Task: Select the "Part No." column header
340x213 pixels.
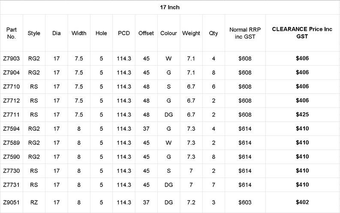Action: click(x=12, y=33)
